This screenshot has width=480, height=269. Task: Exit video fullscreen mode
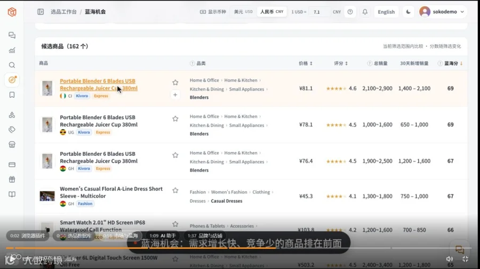click(465, 259)
